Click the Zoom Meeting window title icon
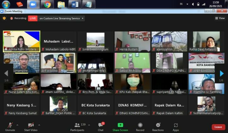The height and width of the screenshot is (133, 228). pyautogui.click(x=2, y=11)
